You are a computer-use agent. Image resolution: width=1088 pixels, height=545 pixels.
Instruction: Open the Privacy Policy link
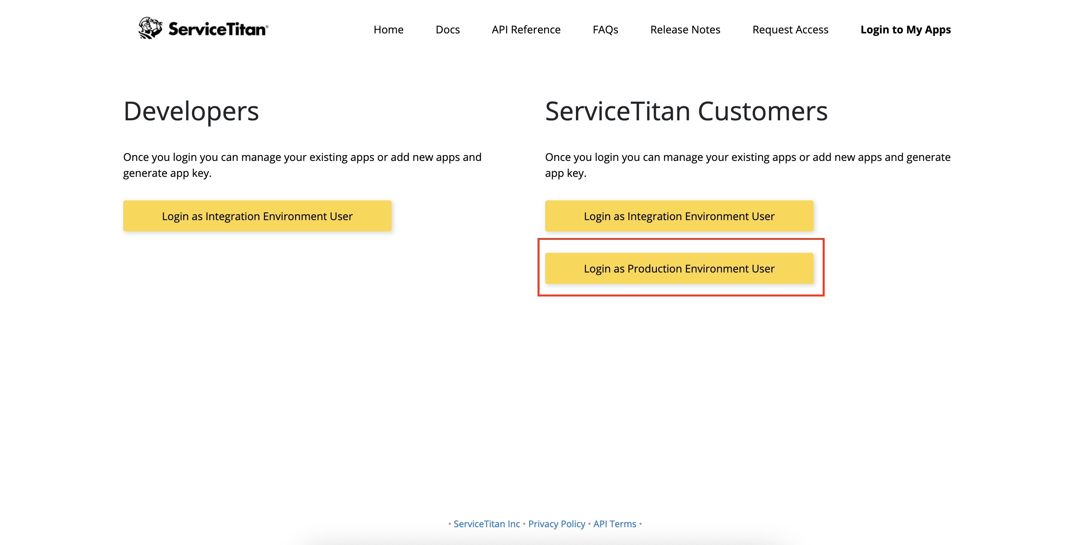(x=556, y=523)
